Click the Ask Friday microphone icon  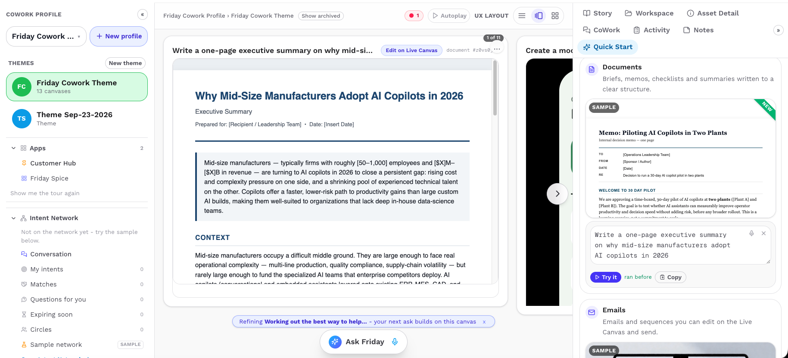(395, 342)
